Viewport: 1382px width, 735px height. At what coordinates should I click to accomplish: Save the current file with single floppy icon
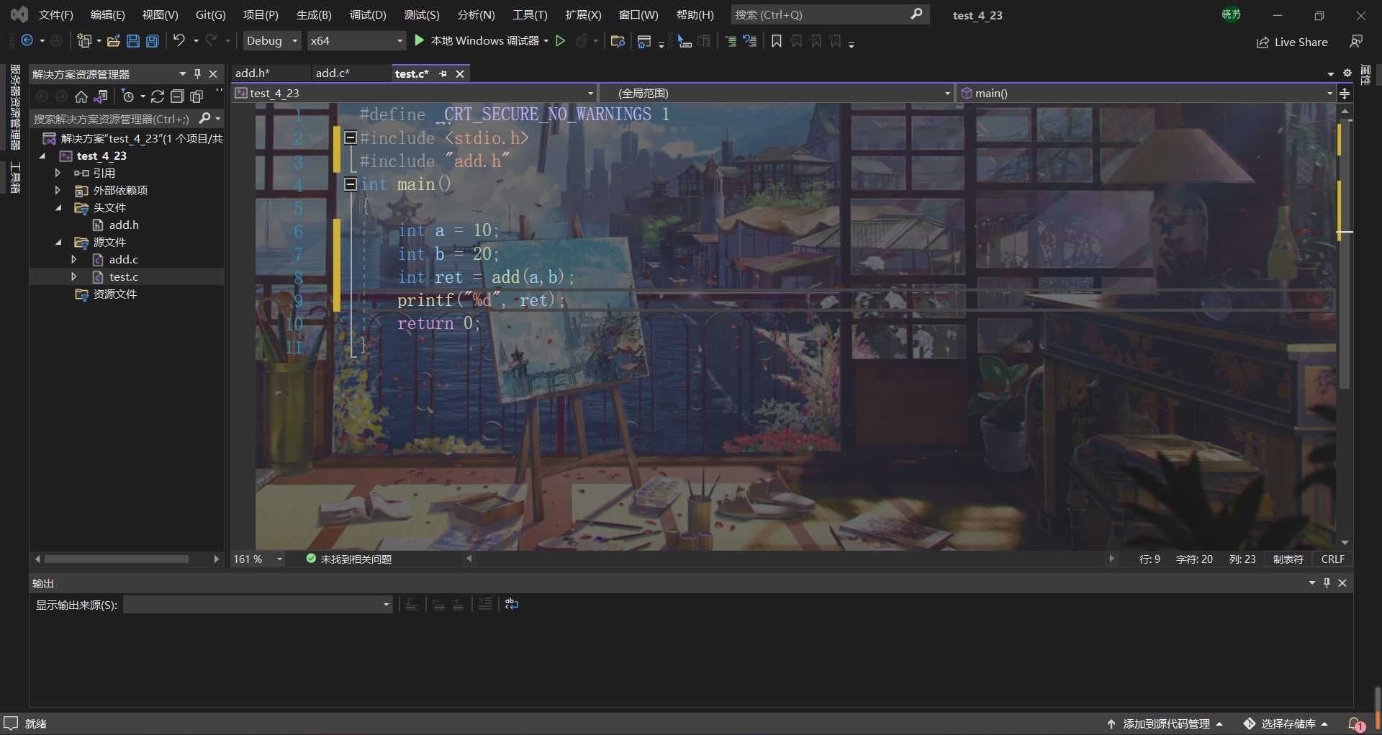coord(133,41)
